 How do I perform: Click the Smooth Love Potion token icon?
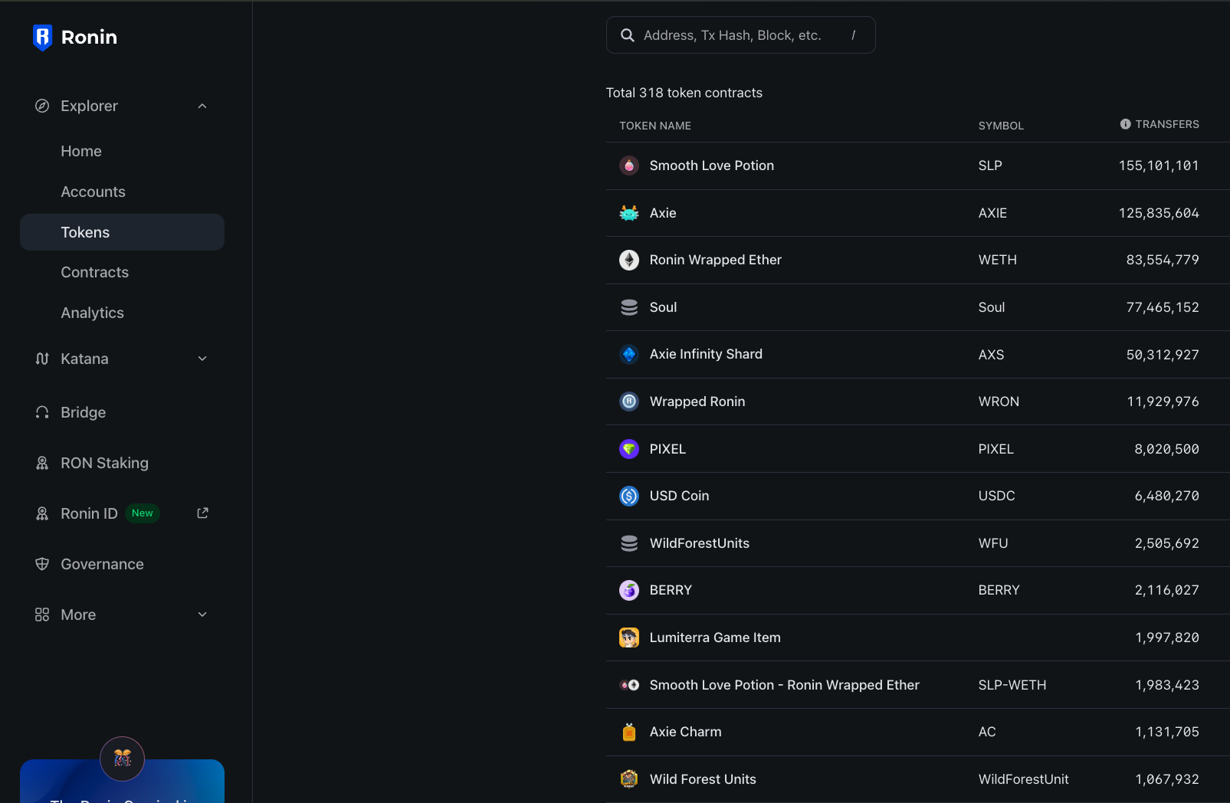(629, 166)
